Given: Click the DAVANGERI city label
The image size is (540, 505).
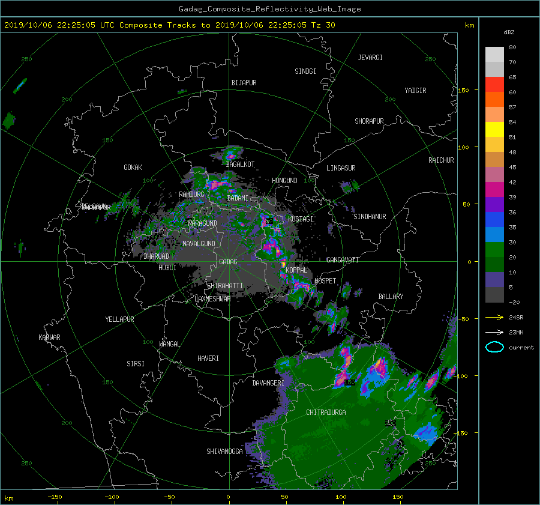Looking at the screenshot, I should pos(268,383).
